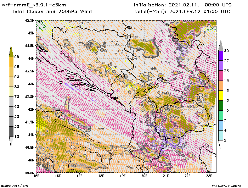Click the 40N latitude label

point(31,160)
